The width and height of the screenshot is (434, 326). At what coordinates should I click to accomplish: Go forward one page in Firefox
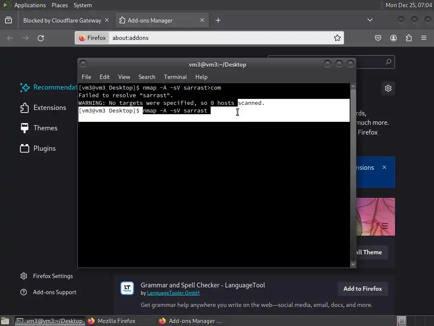click(25, 38)
